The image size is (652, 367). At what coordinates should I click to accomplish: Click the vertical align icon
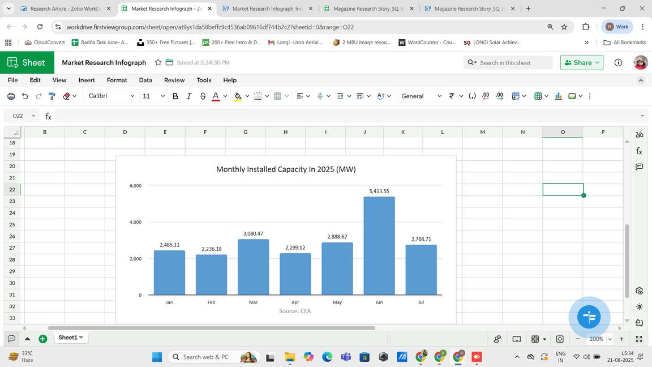click(320, 96)
